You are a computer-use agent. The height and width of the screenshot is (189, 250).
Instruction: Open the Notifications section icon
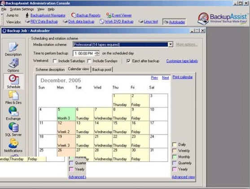13,143
